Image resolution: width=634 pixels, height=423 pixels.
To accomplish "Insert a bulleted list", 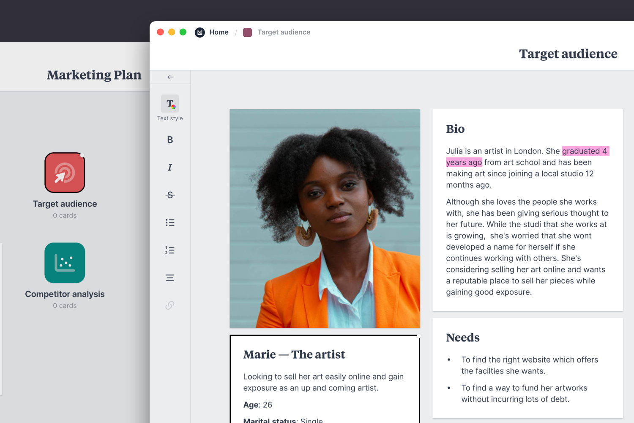I will point(170,222).
